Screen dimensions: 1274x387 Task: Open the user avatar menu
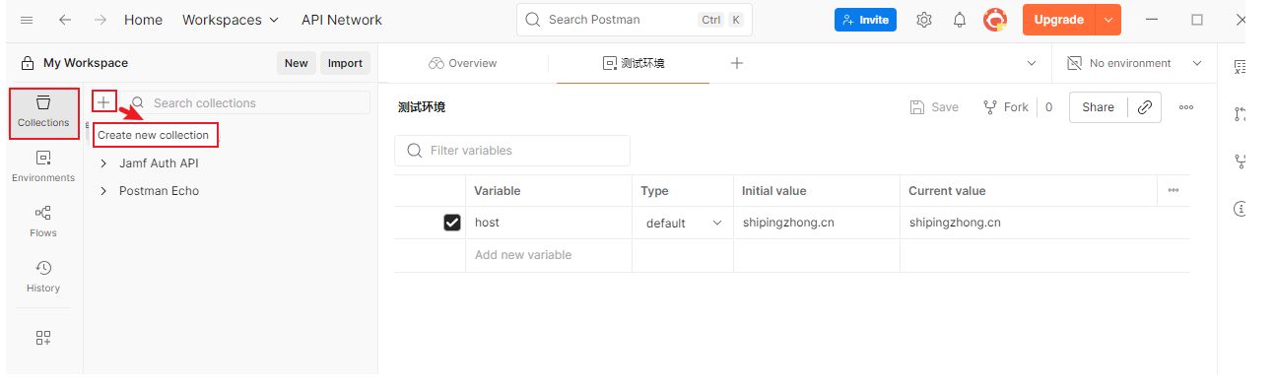click(995, 20)
